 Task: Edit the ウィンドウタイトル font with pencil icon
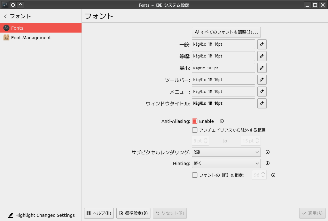point(262,103)
